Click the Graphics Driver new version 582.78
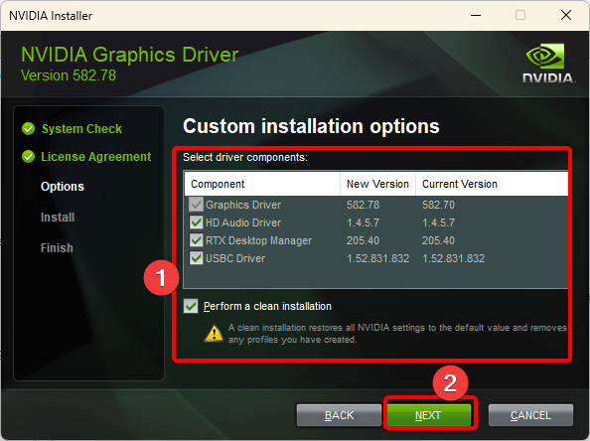The image size is (590, 441). 363,205
